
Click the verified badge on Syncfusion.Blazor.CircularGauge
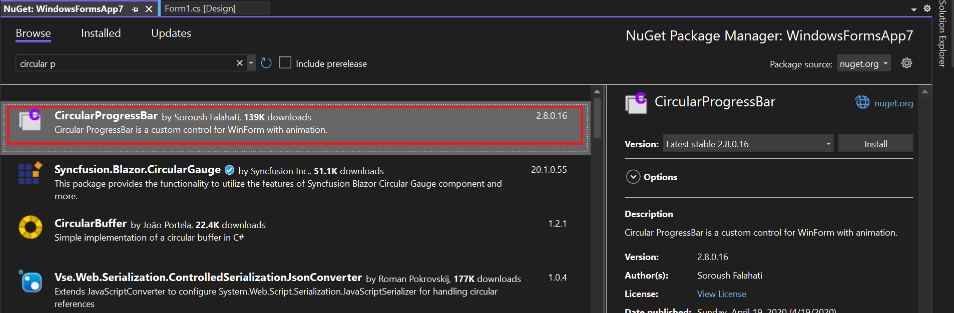[x=229, y=170]
